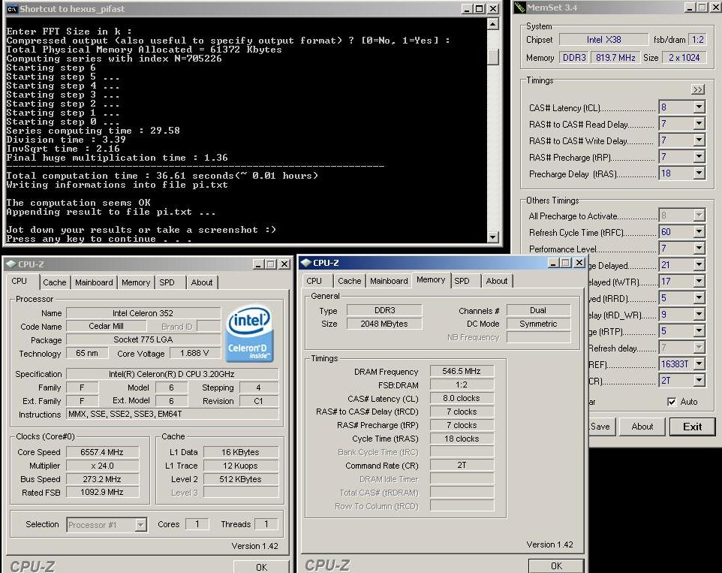
Task: Click the Chipset field Intel X38 in MemSet
Action: click(x=603, y=40)
